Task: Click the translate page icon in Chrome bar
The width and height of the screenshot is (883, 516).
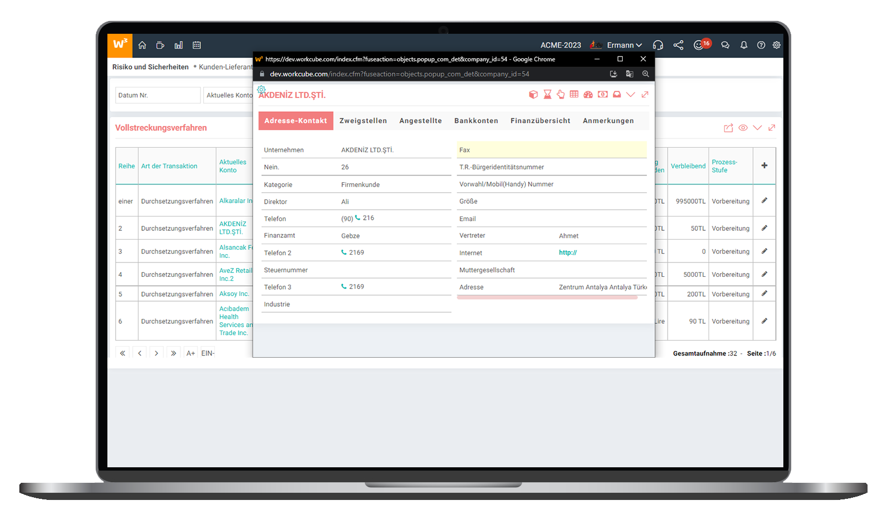Action: click(x=629, y=74)
